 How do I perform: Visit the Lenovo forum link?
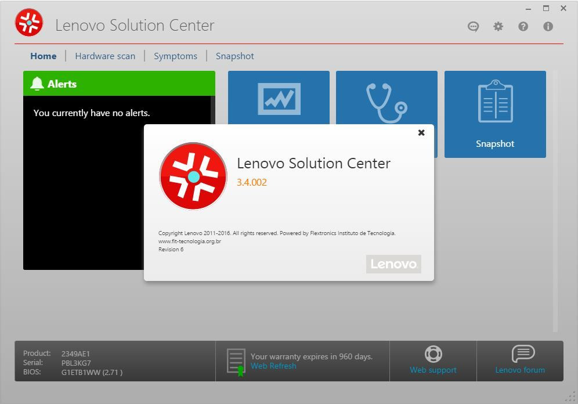pyautogui.click(x=520, y=370)
